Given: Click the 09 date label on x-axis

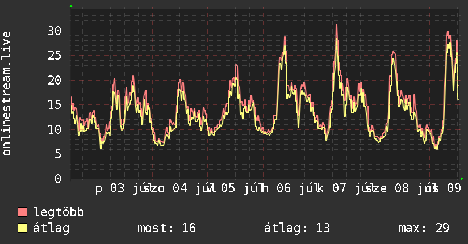Looking at the screenshot, I should point(454,188).
